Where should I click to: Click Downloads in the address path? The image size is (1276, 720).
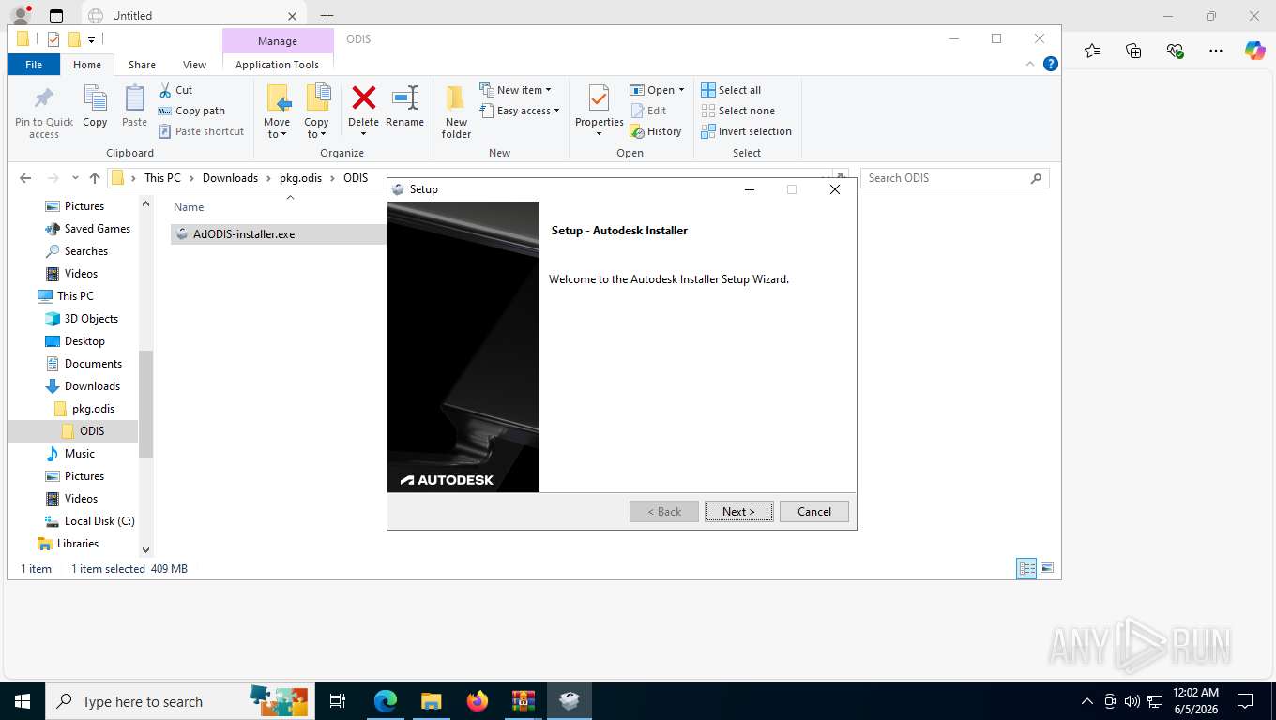[230, 178]
